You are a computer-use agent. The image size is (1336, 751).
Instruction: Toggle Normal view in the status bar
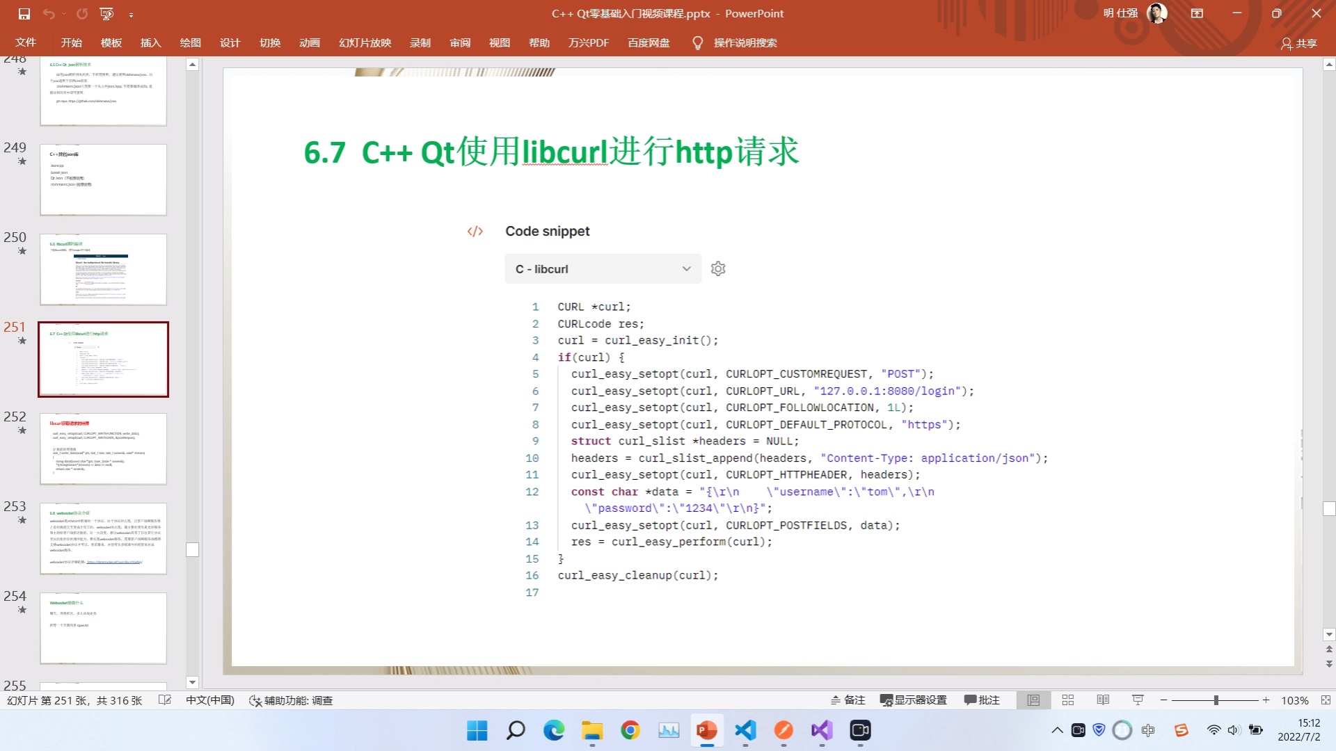1033,700
